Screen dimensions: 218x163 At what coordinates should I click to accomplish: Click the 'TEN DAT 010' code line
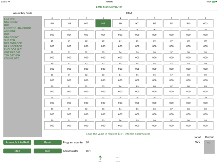12,55
